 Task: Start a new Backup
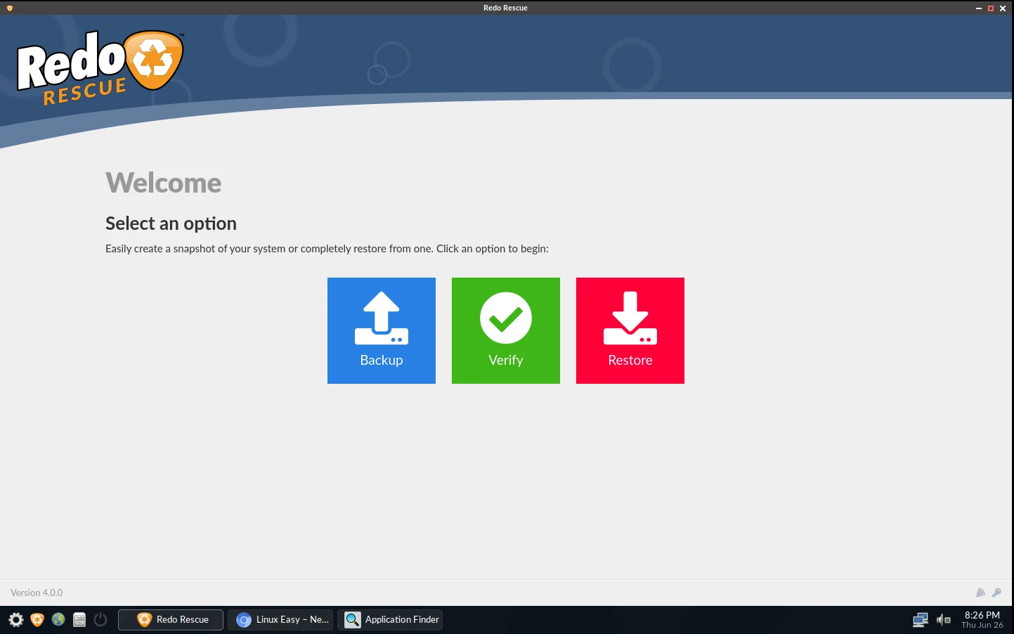(x=381, y=330)
